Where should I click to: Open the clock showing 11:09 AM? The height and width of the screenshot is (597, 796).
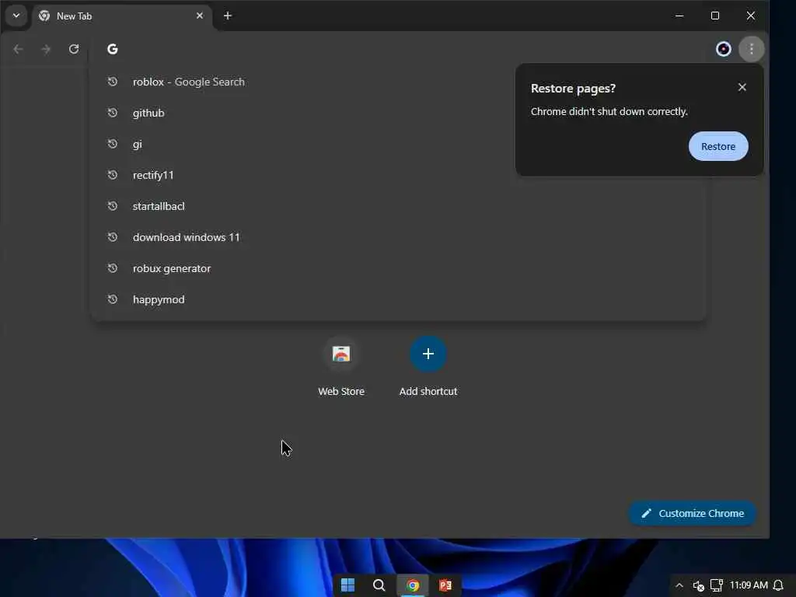pyautogui.click(x=749, y=585)
